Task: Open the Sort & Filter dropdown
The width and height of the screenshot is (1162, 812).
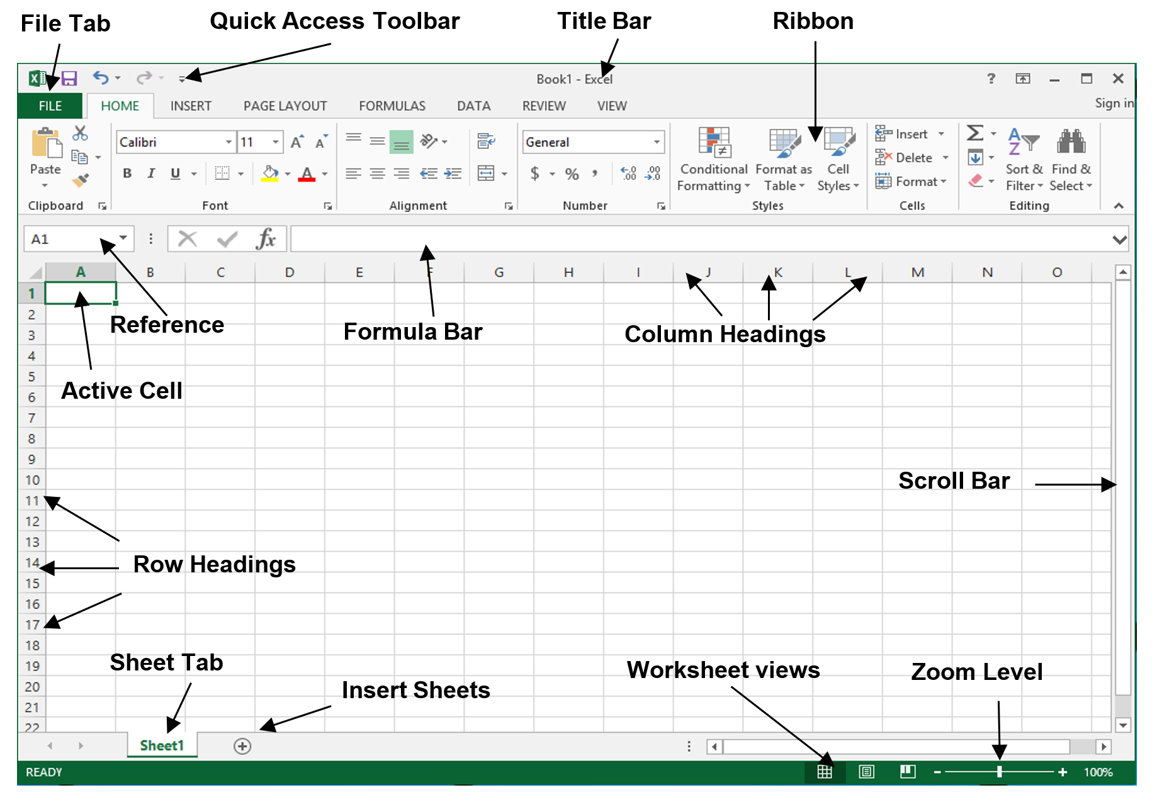Action: (x=1024, y=160)
